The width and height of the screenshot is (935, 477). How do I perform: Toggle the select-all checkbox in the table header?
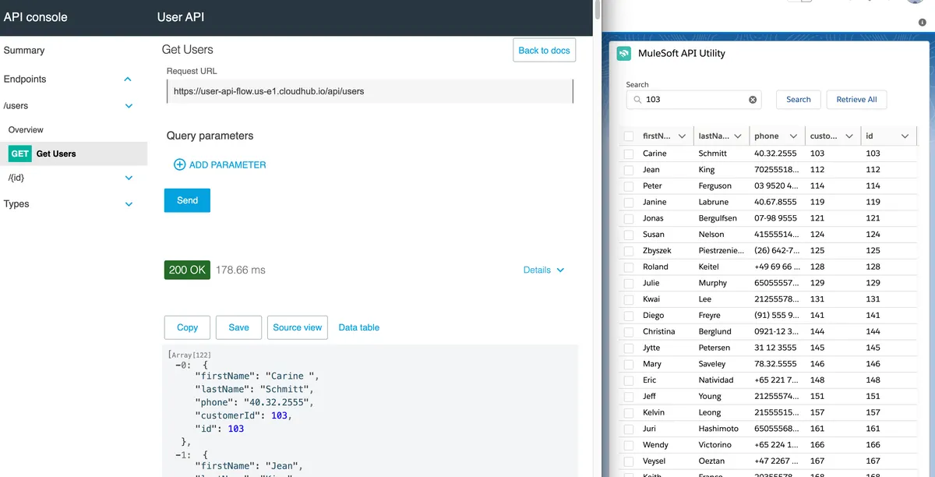[629, 136]
